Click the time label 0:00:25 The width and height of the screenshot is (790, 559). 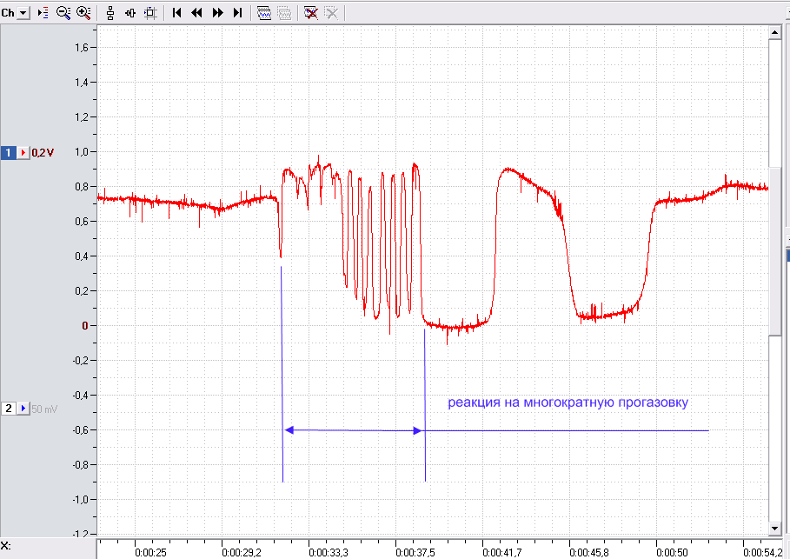tap(150, 553)
